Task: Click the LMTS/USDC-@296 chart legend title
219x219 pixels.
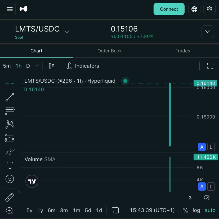Action: [70, 81]
